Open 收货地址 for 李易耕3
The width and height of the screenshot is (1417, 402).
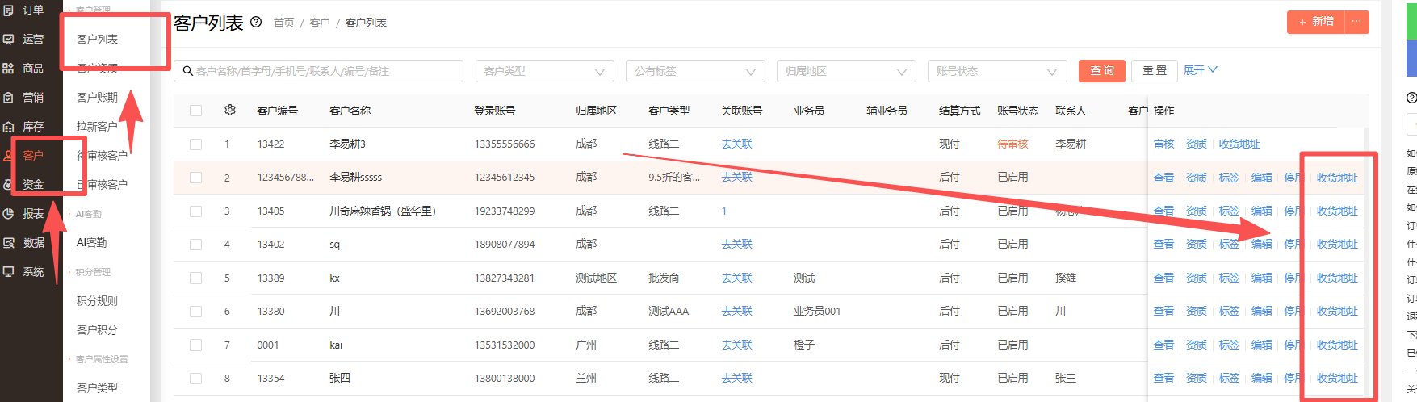(x=1239, y=144)
